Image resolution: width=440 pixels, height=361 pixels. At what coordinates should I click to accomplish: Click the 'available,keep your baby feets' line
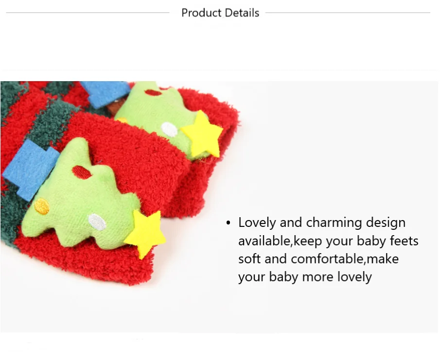coord(328,241)
